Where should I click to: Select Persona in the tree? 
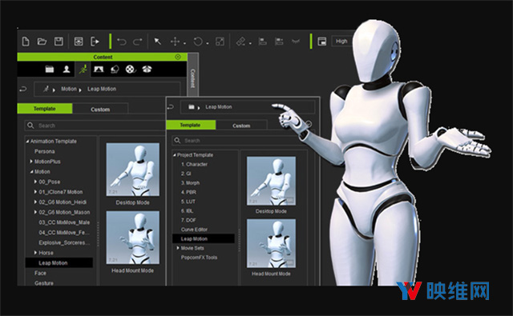click(45, 151)
